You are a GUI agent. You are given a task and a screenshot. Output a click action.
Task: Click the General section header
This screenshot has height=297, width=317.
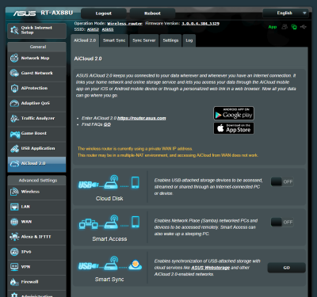tap(37, 47)
